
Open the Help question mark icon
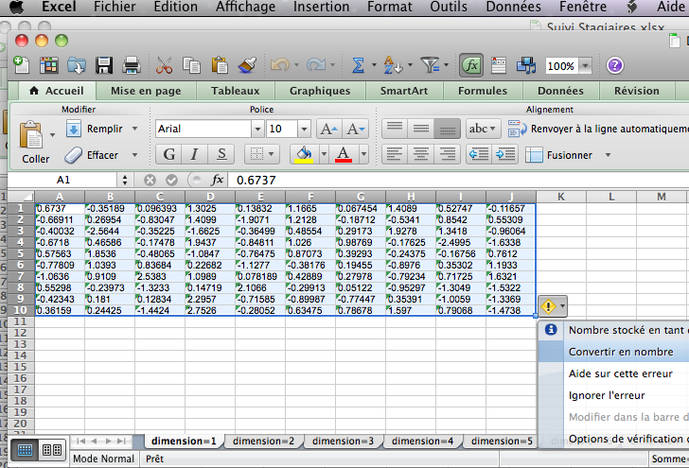(x=615, y=66)
